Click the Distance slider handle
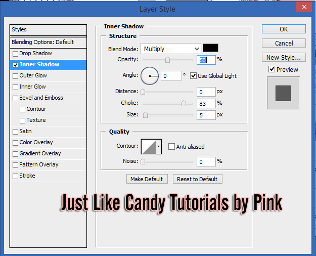This screenshot has height=256, width=316. click(143, 92)
